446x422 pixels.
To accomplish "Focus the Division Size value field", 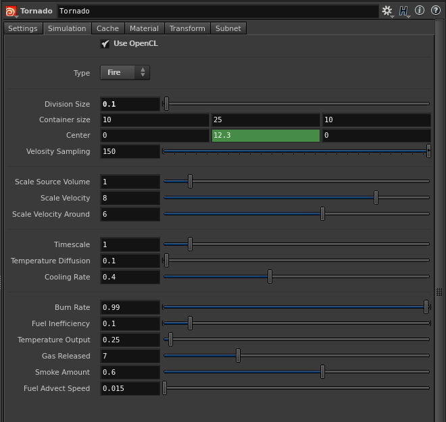I will point(130,104).
